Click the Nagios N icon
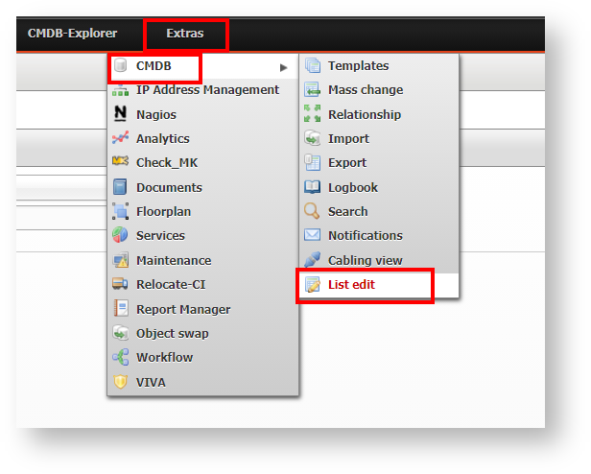The width and height of the screenshot is (591, 474). (x=120, y=114)
